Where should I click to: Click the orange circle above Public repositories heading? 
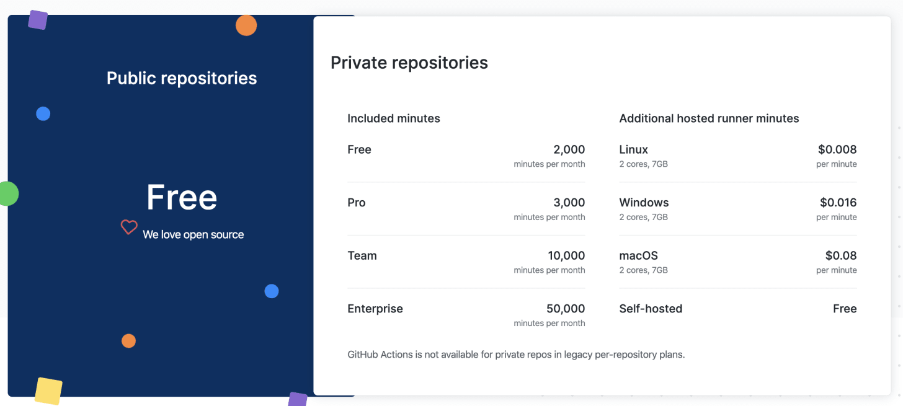click(x=246, y=25)
